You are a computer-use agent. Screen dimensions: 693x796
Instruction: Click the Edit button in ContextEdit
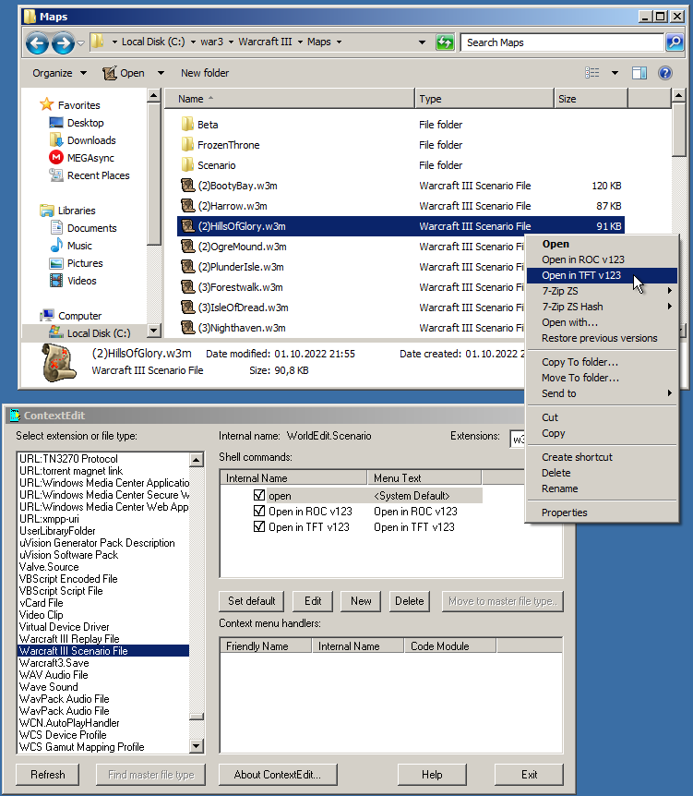(313, 601)
